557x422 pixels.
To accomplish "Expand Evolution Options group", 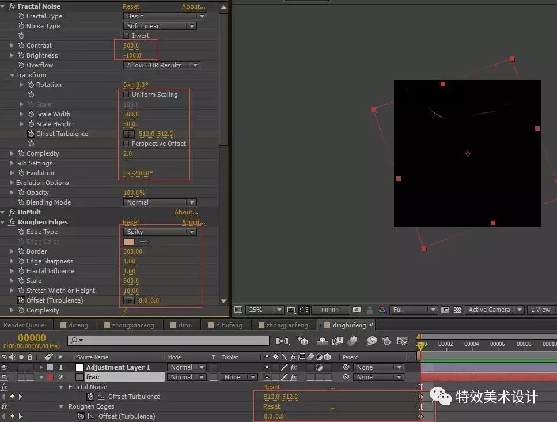I will (x=12, y=183).
